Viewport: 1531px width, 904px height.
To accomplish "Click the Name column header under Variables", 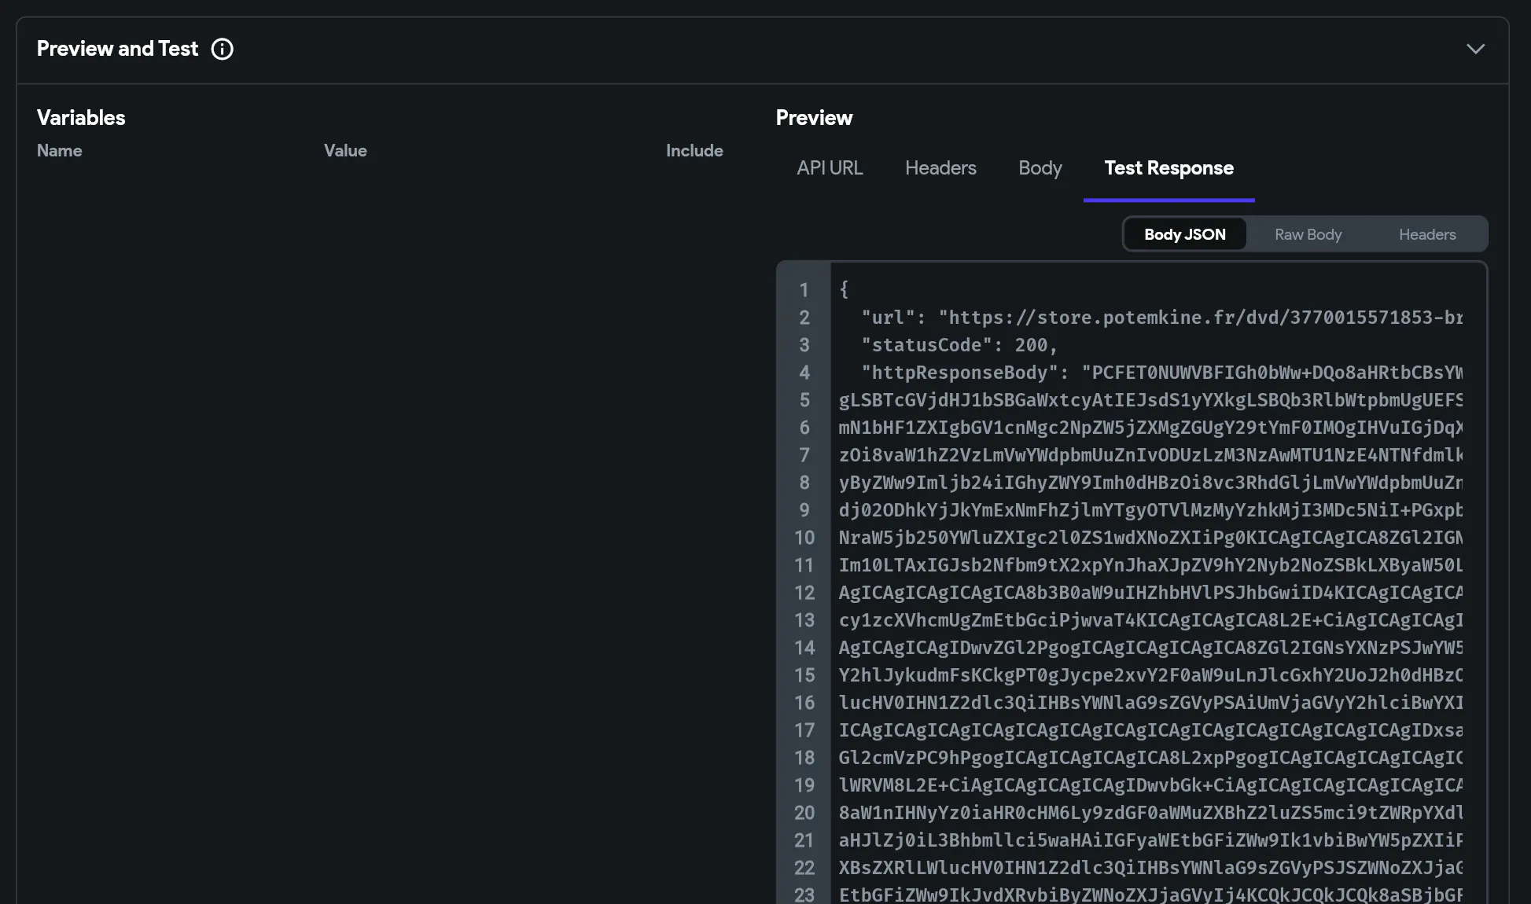I will [59, 150].
